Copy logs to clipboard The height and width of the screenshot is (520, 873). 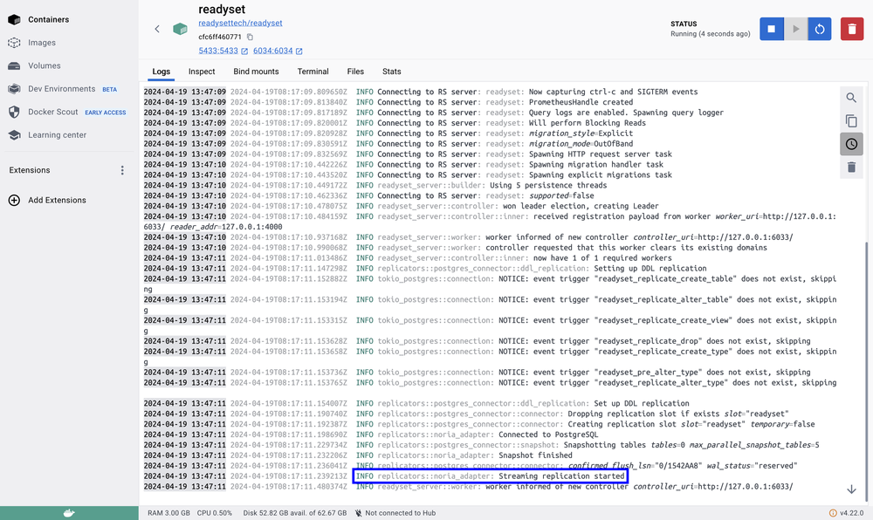pyautogui.click(x=851, y=121)
